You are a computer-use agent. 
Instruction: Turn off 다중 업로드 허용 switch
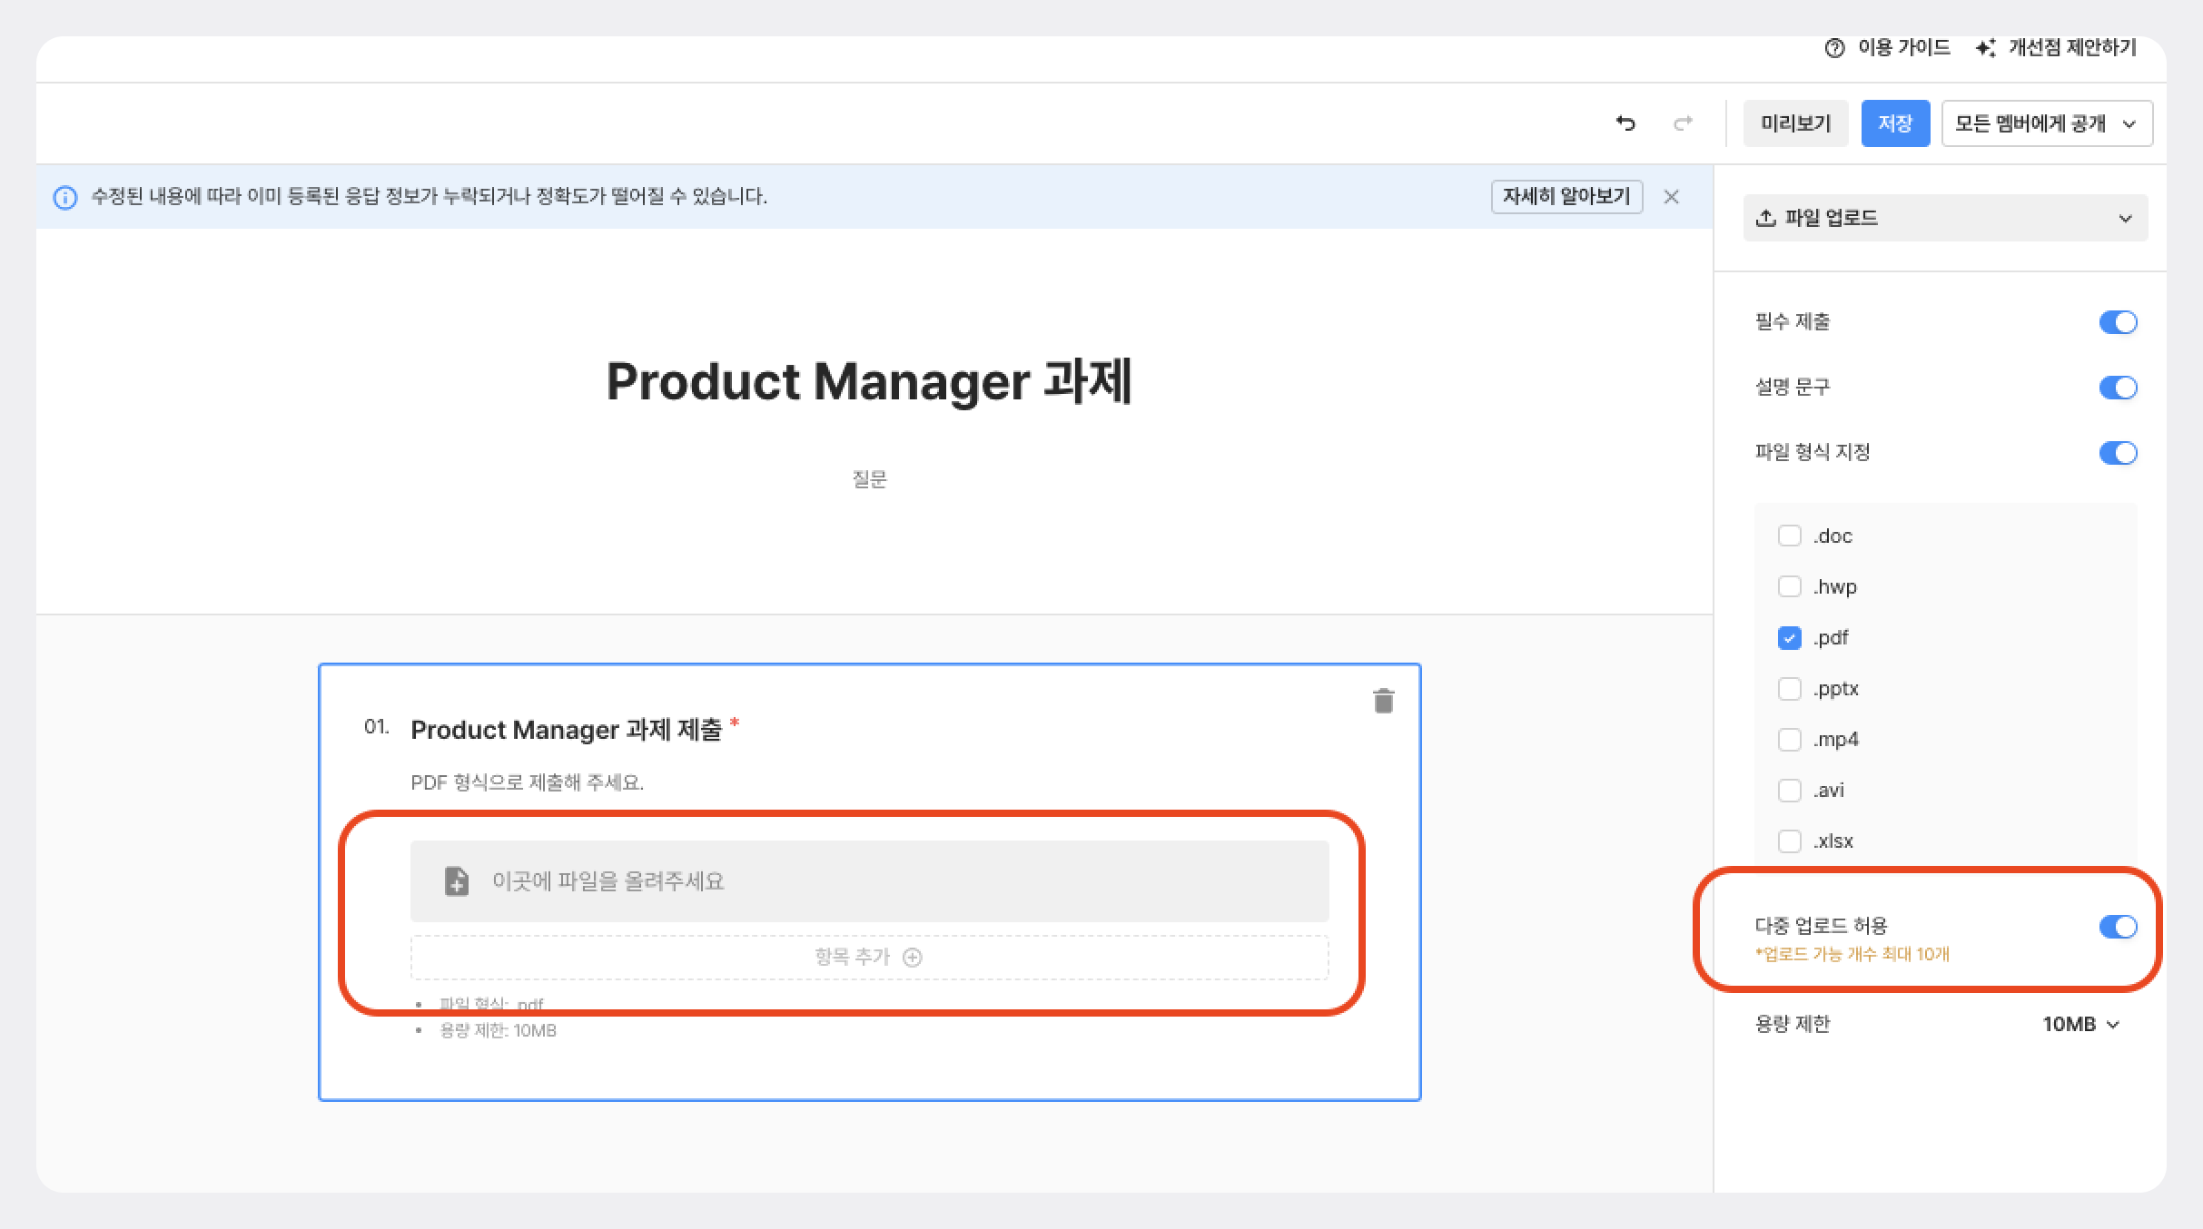pyautogui.click(x=2118, y=927)
